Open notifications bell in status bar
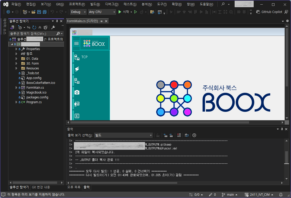291x198 pixels. (281, 195)
